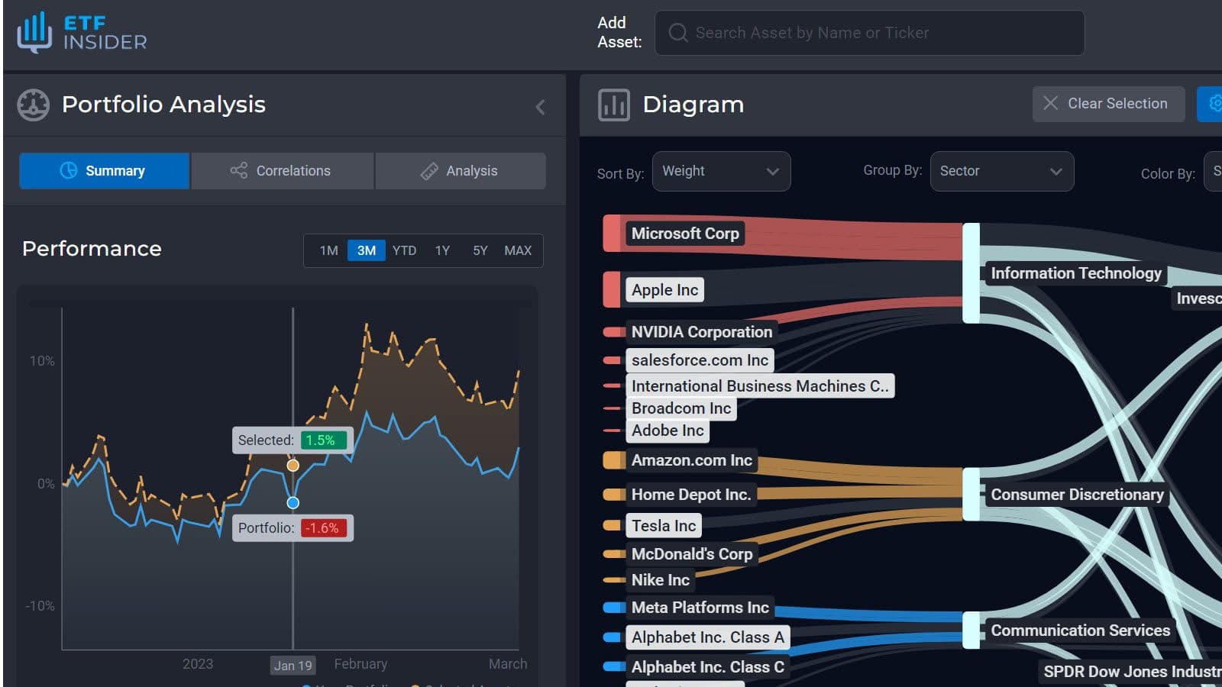Click the ETF Insider logo
The width and height of the screenshot is (1222, 687).
(x=82, y=33)
